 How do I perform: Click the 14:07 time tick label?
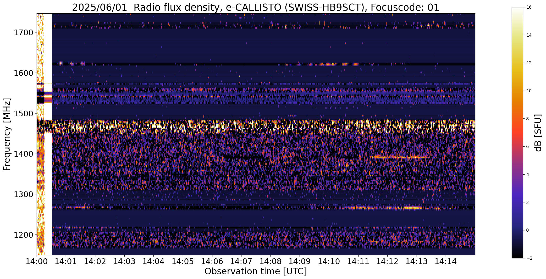(x=241, y=261)
